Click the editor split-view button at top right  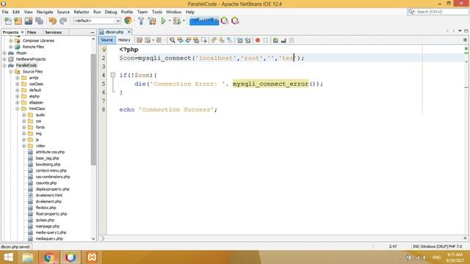pos(465,40)
